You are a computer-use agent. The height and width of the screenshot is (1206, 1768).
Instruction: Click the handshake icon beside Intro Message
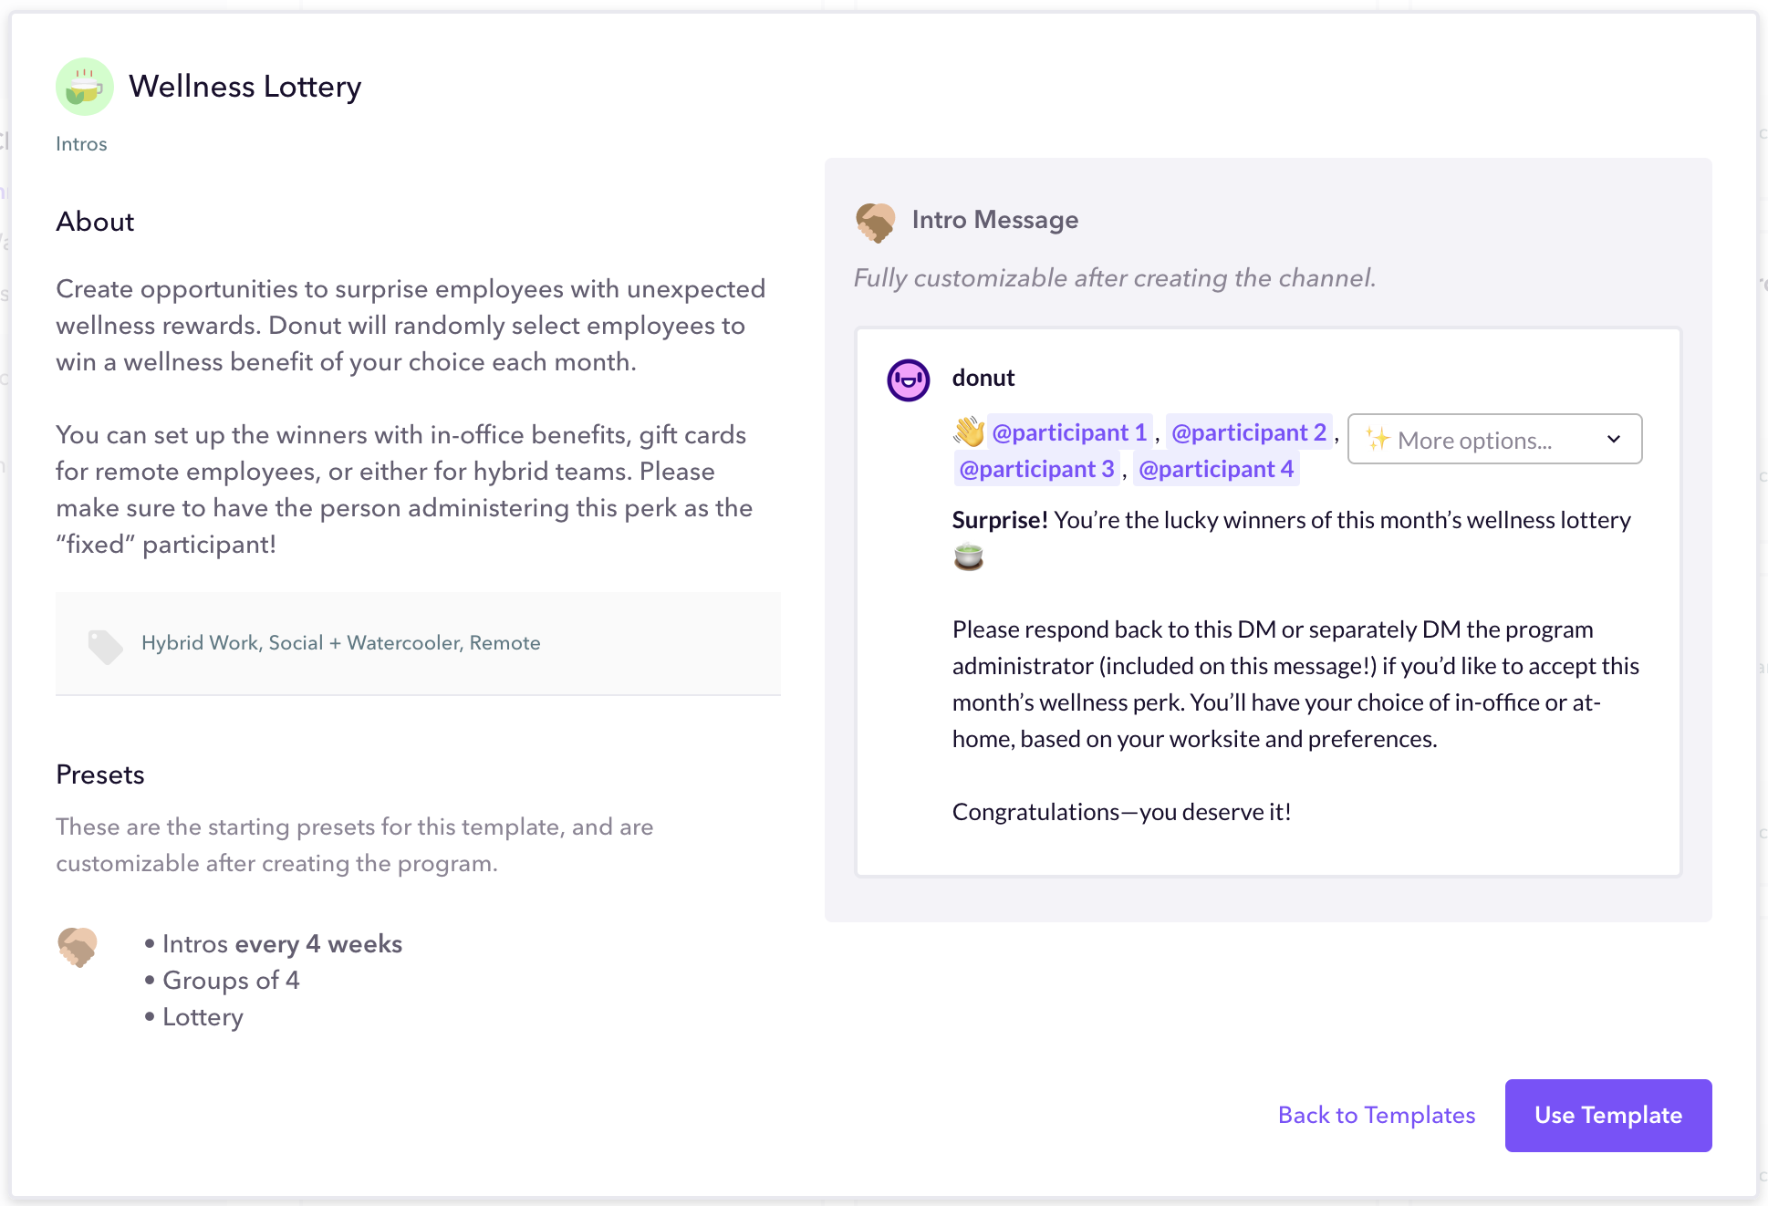pyautogui.click(x=876, y=222)
